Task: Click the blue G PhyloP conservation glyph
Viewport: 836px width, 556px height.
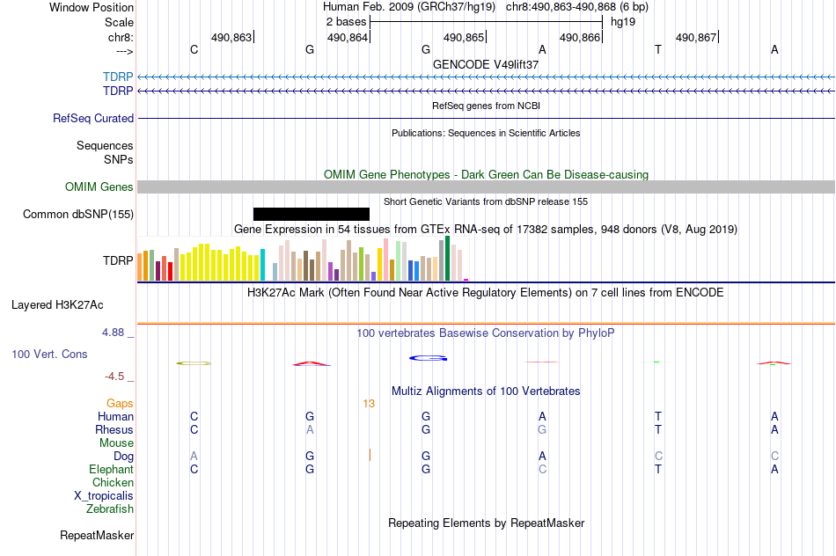Action: (429, 358)
